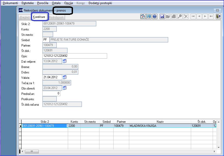Viewport: 224px width, 156px height.
Task: Open the Dokumenti menu
Action: [x=11, y=3]
